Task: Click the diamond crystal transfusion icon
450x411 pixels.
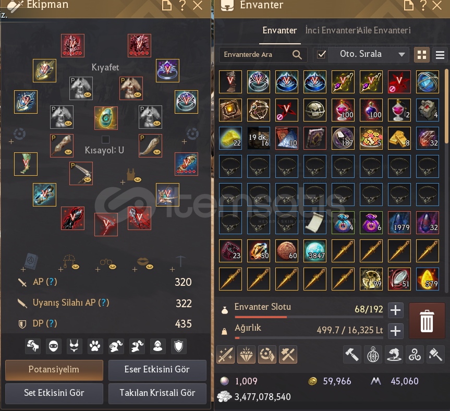Action: pos(246,355)
